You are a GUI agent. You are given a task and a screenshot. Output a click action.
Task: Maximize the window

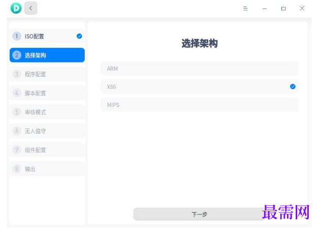click(x=283, y=9)
